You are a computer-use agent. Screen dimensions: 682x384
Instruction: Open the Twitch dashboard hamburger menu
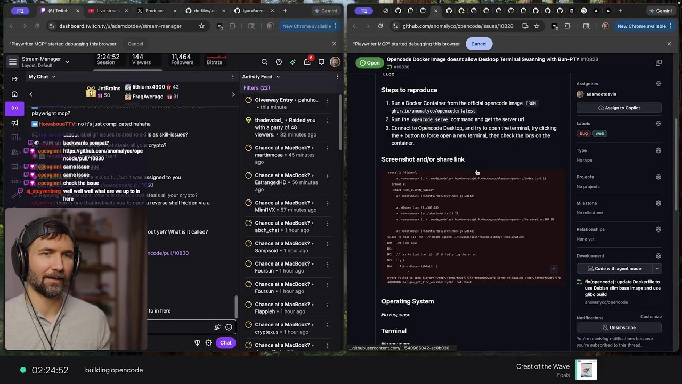pos(13,62)
